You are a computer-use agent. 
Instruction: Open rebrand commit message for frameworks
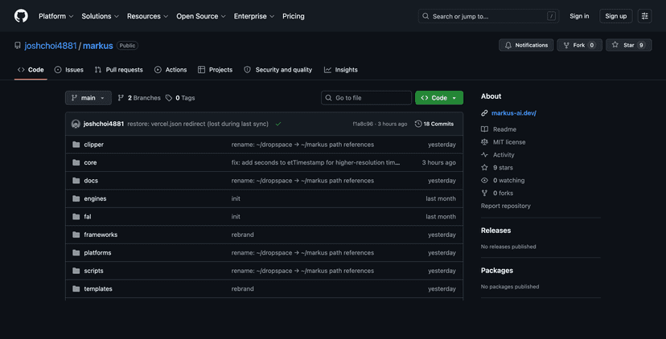pos(243,235)
